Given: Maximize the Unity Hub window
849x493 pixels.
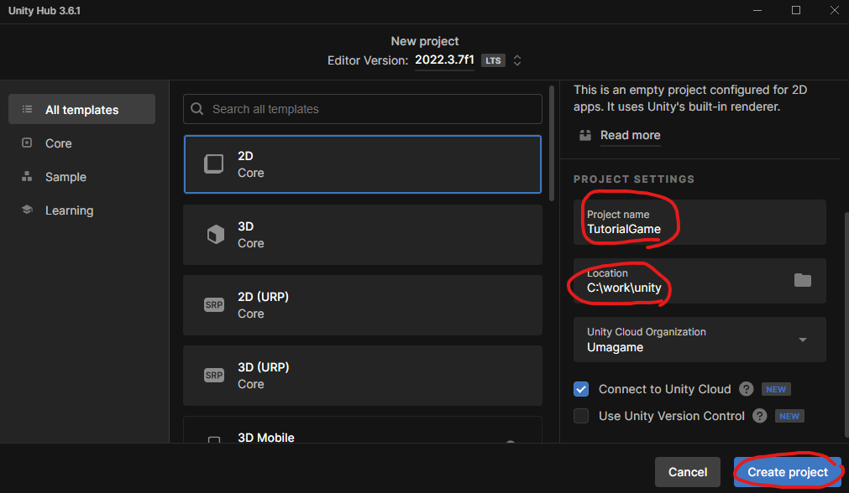Looking at the screenshot, I should coord(796,11).
